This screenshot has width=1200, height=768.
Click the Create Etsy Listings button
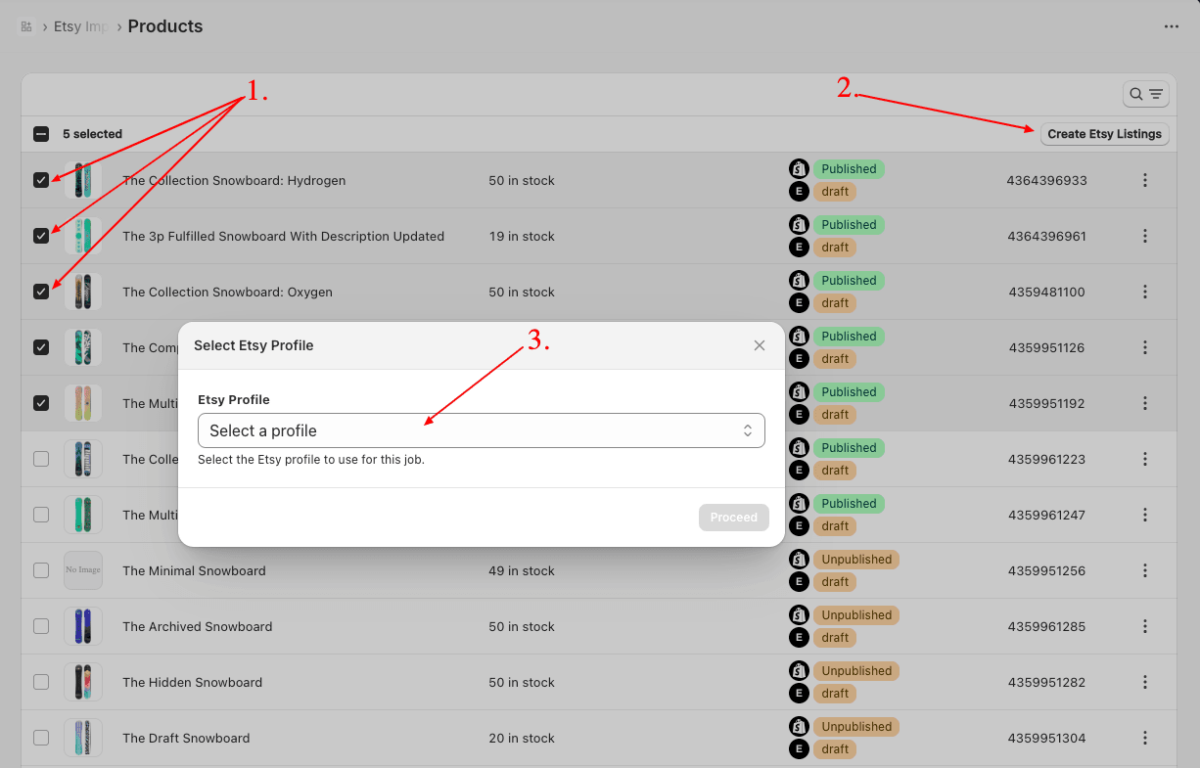(1104, 134)
